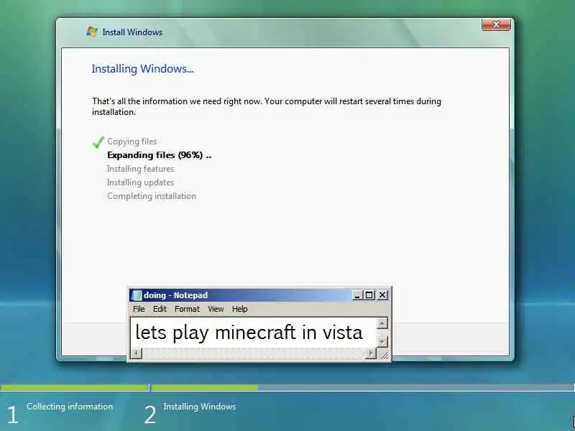
Task: Click Notepad vertical scrollbar up arrow
Action: [x=382, y=324]
